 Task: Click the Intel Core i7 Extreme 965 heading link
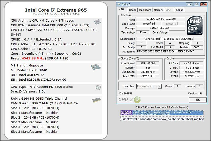(56, 10)
